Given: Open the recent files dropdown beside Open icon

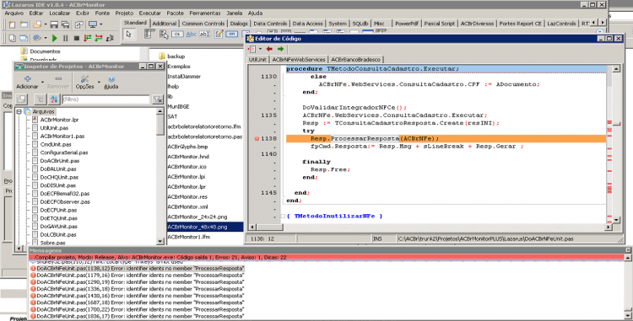Looking at the screenshot, I should 46,25.
